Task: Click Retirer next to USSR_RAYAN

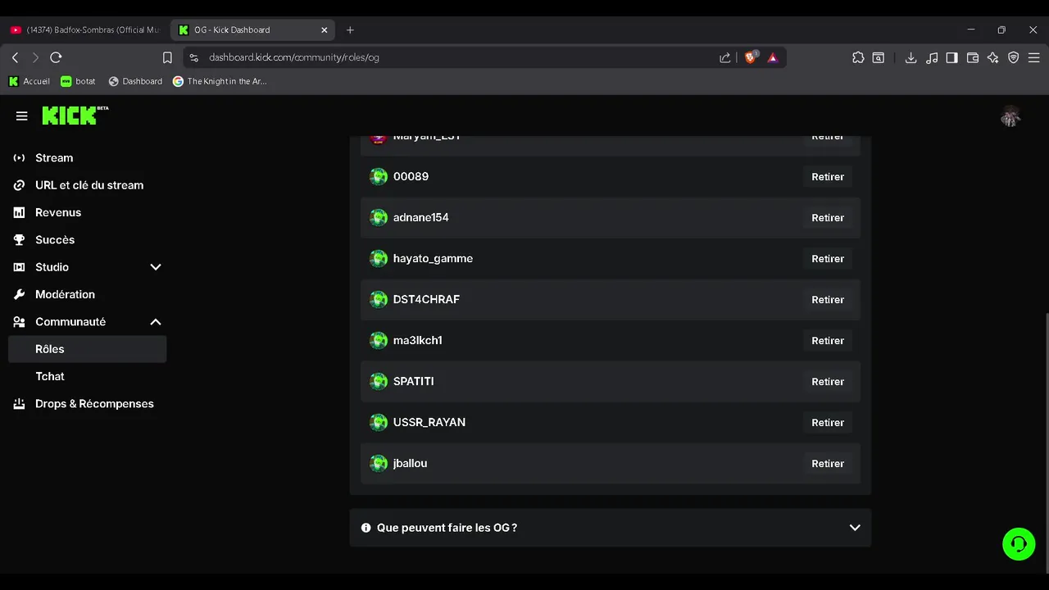Action: (827, 423)
